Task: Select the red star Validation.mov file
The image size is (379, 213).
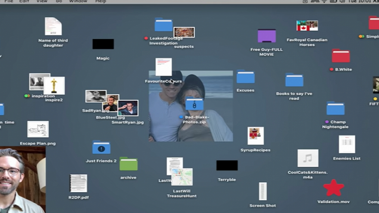Action: [334, 188]
